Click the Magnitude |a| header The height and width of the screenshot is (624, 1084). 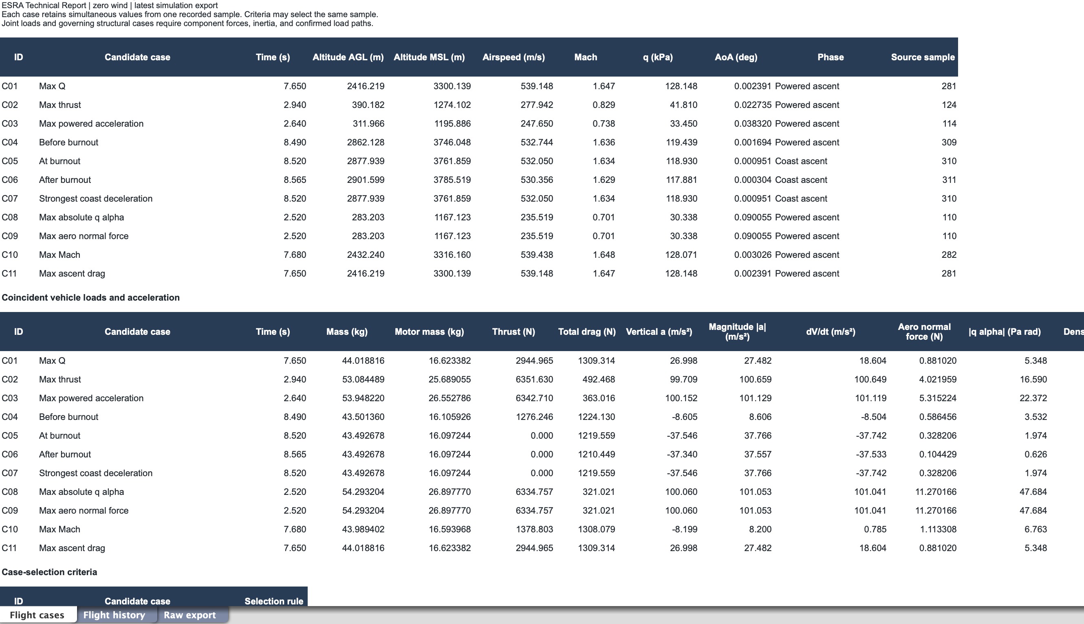737,331
